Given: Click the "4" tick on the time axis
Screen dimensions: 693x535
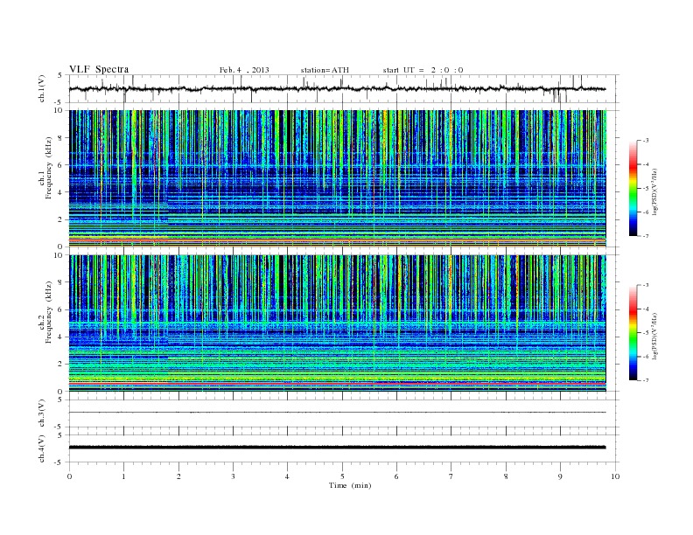Looking at the screenshot, I should click(x=288, y=476).
